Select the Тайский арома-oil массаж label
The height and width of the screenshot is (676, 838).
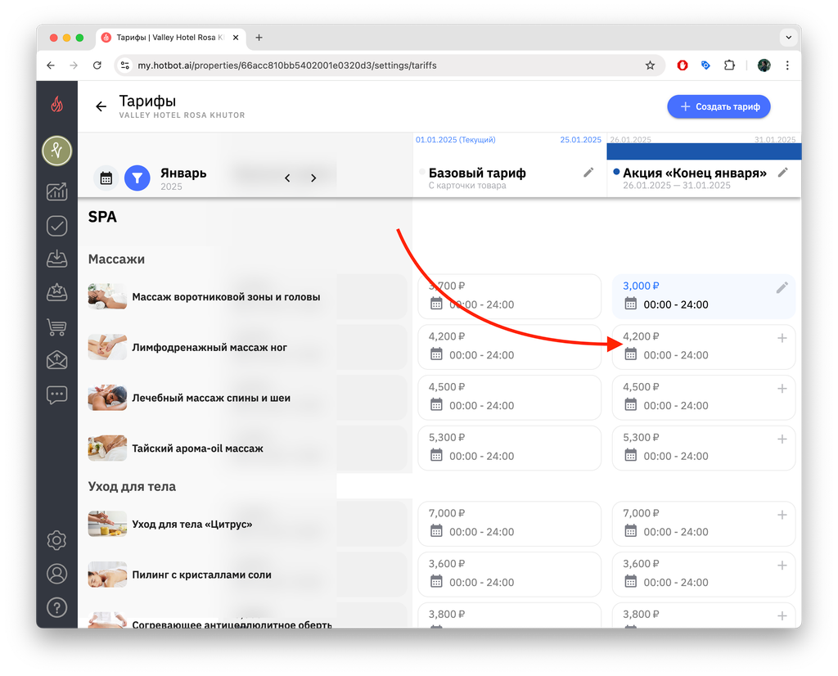tap(197, 448)
